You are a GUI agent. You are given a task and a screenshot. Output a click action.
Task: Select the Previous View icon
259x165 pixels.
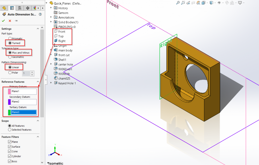188,3
